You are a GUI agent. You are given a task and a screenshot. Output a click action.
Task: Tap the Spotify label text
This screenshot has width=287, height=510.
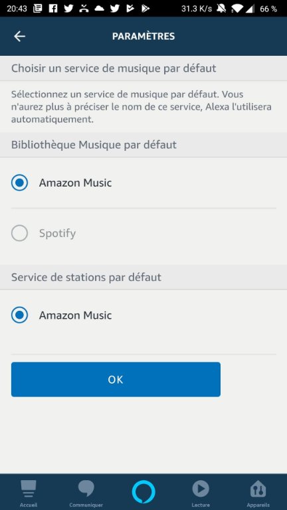58,233
